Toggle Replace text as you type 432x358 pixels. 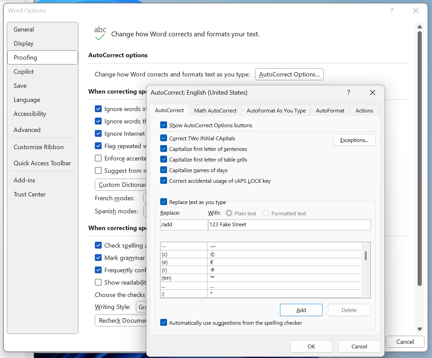(164, 202)
